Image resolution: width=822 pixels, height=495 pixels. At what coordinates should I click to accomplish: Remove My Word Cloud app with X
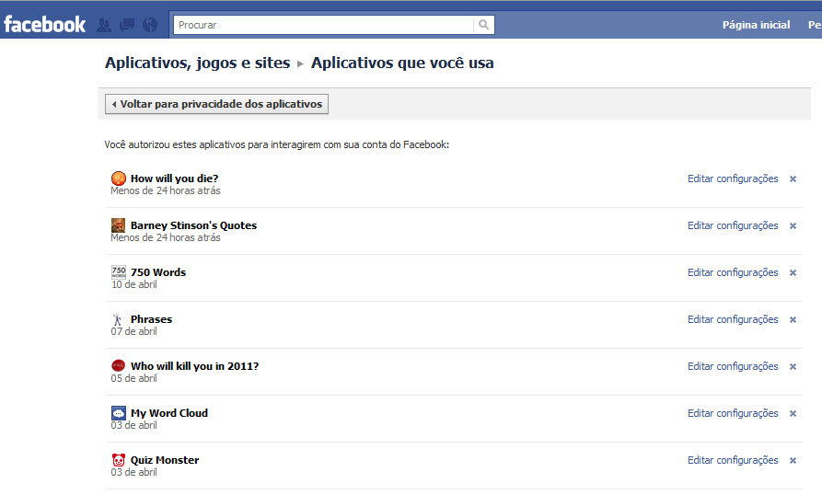793,413
